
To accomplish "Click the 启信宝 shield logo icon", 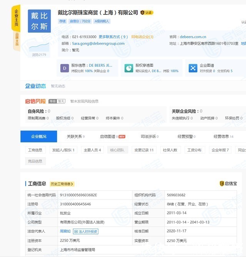I will (222, 183).
